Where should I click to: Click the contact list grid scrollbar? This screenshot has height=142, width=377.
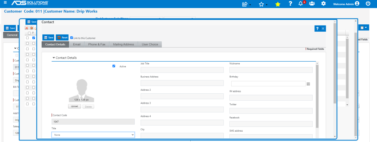[x=347, y=68]
